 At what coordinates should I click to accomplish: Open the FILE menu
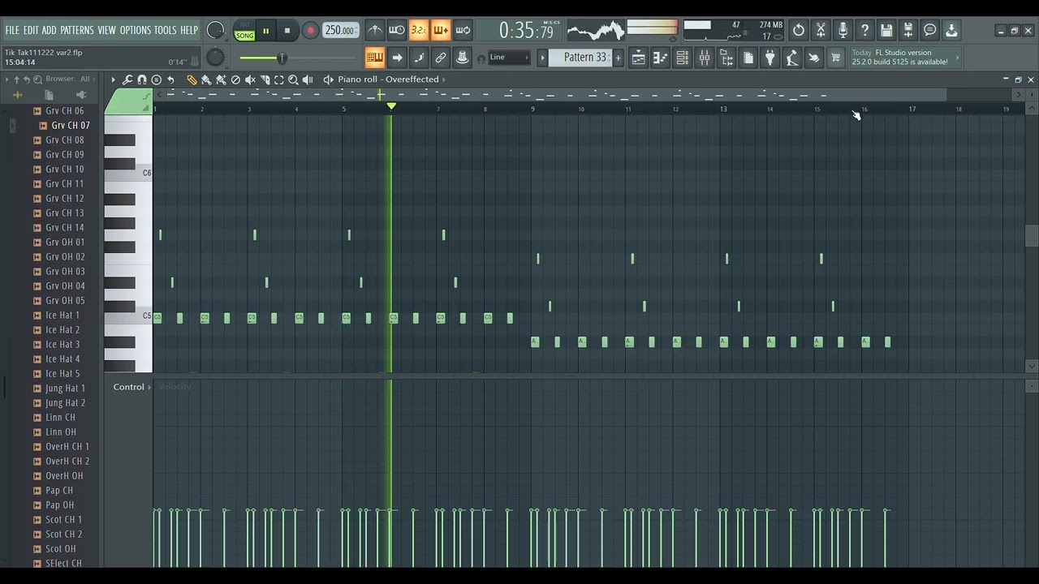12,30
